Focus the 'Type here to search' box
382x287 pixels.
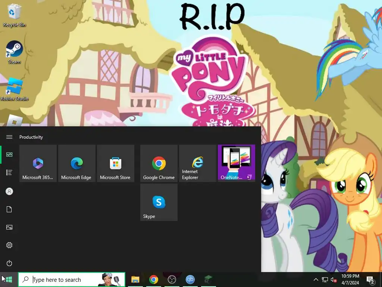[72, 280]
